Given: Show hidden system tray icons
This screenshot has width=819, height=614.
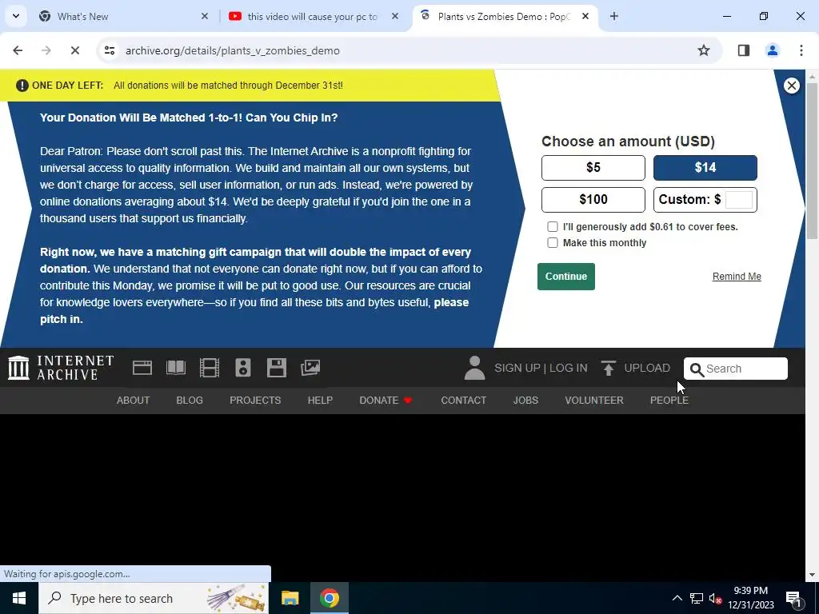Looking at the screenshot, I should (677, 598).
